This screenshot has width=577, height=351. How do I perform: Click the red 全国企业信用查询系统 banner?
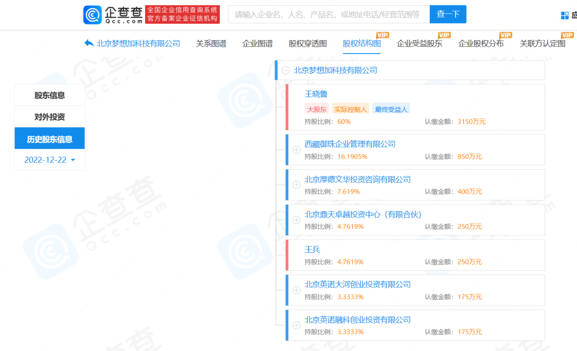(x=183, y=14)
